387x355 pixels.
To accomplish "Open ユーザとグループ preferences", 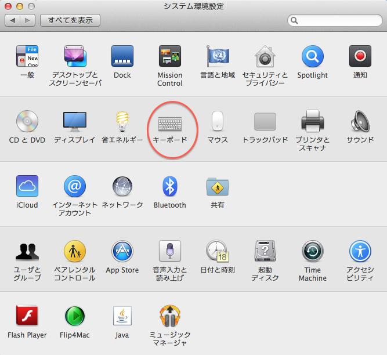I will tap(27, 252).
